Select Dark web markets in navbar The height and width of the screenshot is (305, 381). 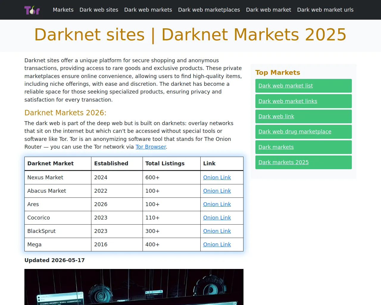pos(148,10)
